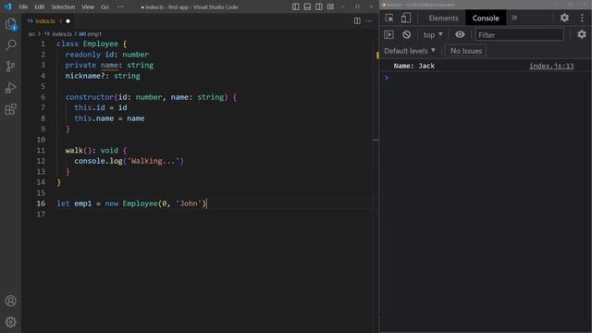Click the walk method name on line 11
592x333 pixels.
[x=74, y=150]
